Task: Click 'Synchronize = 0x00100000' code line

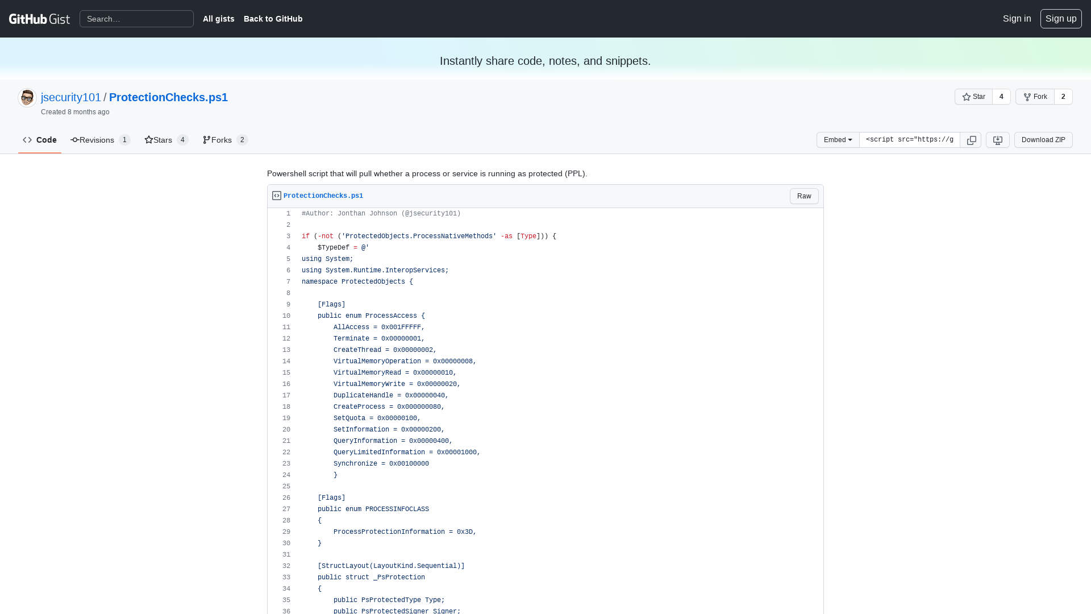Action: [381, 464]
